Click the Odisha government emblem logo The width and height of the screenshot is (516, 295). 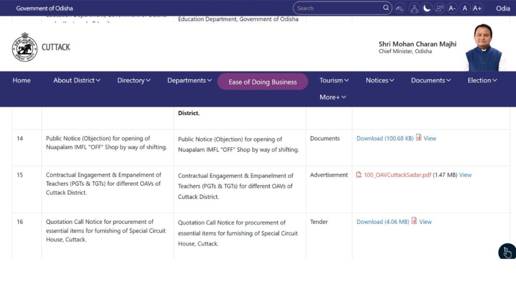click(x=25, y=47)
